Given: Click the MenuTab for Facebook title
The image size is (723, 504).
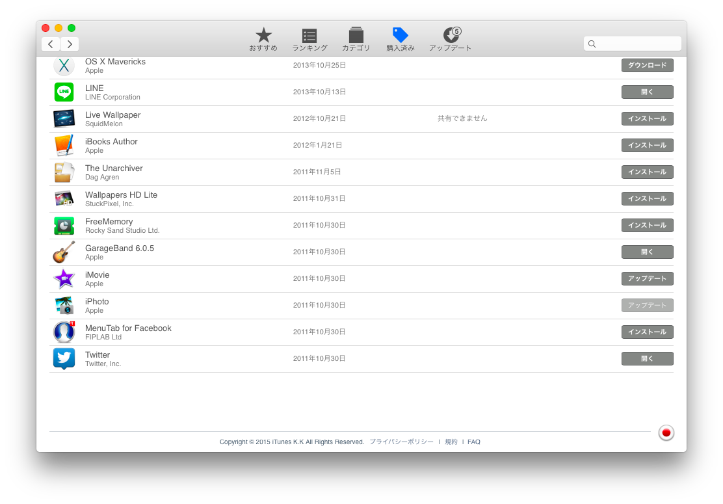Looking at the screenshot, I should [x=128, y=328].
